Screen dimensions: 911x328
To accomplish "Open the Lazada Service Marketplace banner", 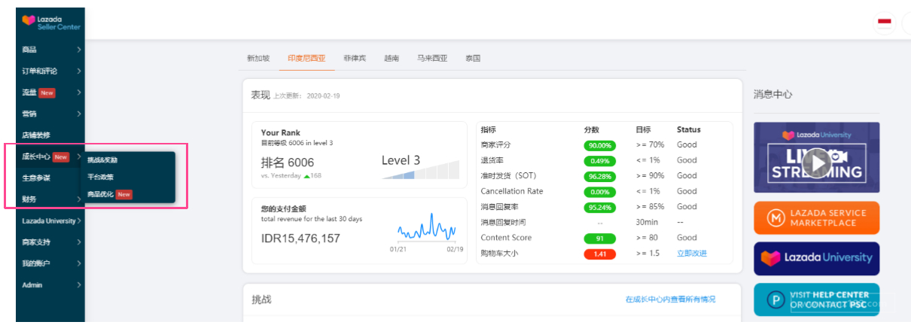I will (x=816, y=217).
